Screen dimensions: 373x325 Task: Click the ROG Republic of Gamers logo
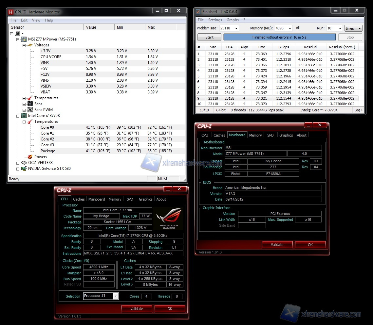coord(169,219)
